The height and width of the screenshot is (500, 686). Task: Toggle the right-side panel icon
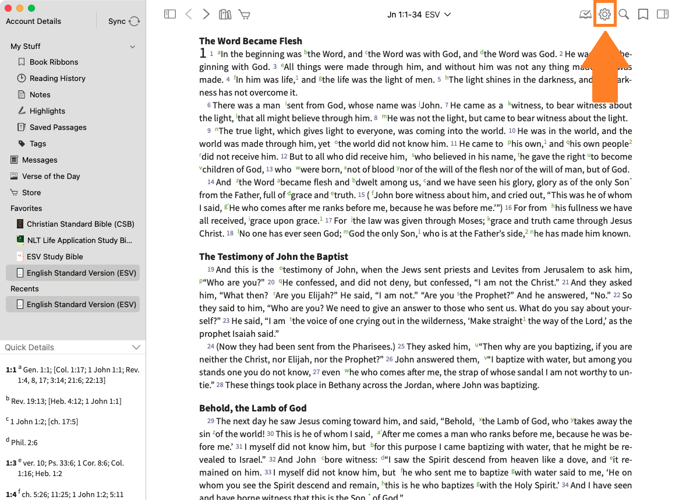pos(662,15)
